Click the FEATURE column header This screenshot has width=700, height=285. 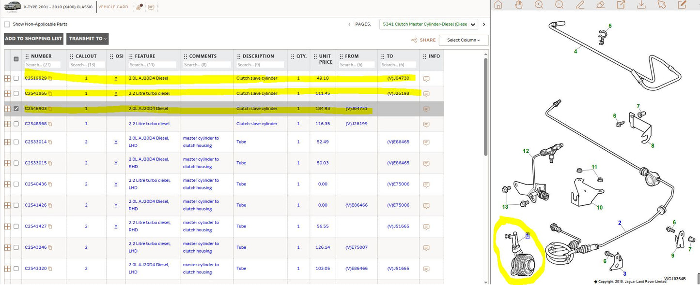145,56
